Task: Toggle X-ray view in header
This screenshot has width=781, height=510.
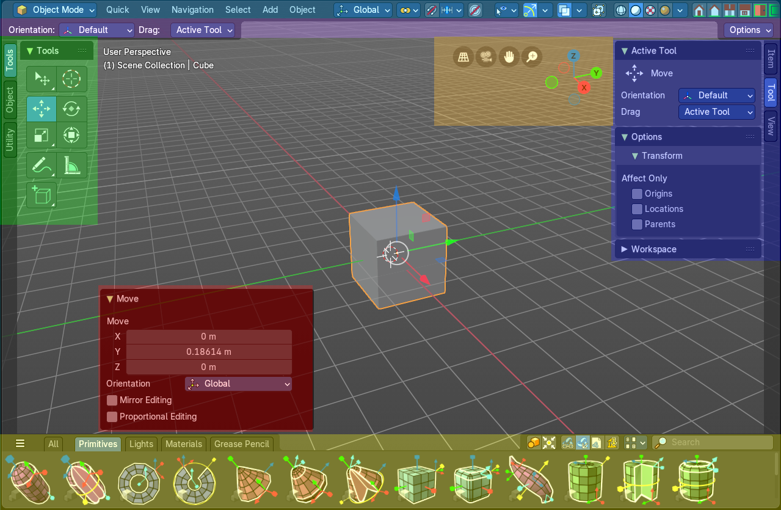Action: tap(599, 10)
